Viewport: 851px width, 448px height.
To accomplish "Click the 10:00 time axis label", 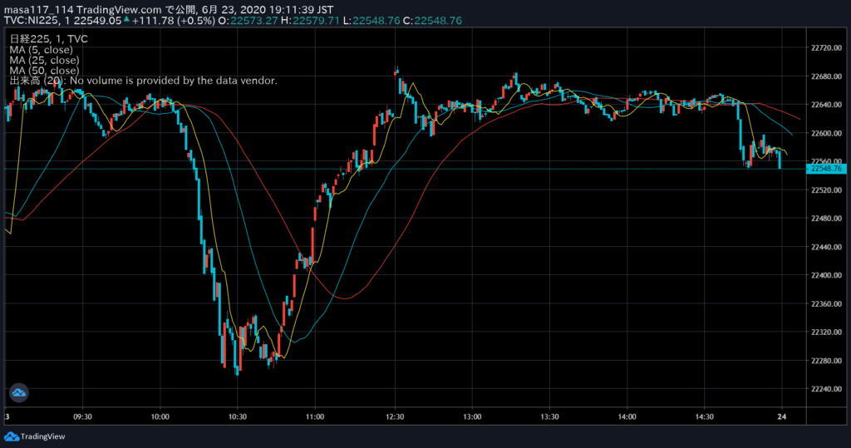I will tap(160, 417).
